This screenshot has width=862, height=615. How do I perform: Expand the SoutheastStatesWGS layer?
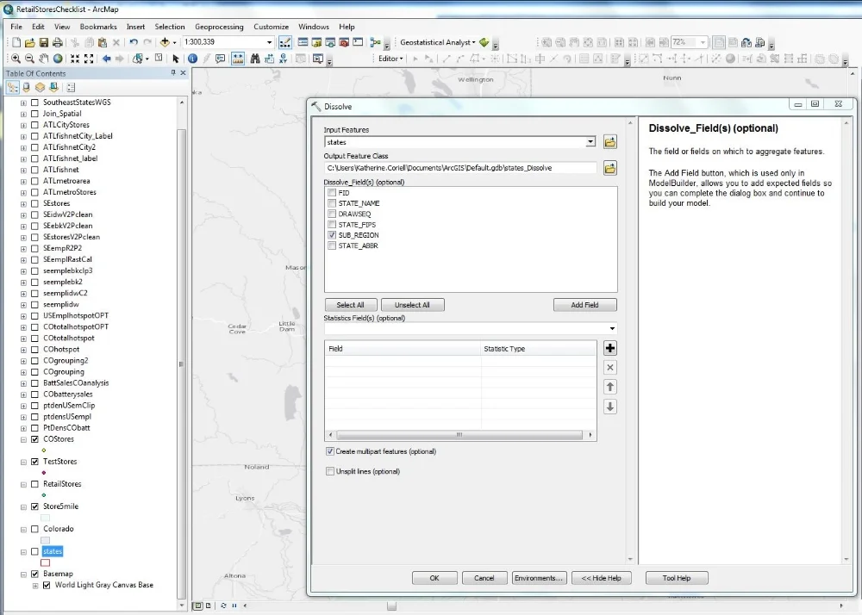click(23, 102)
